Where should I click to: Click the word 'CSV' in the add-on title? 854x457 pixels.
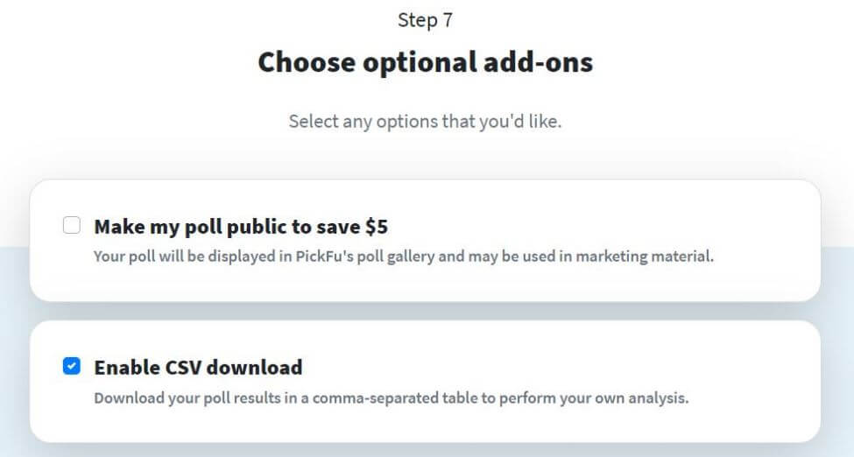(x=191, y=367)
